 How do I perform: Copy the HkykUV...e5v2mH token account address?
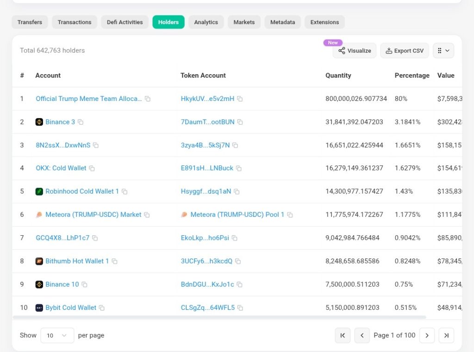click(240, 99)
